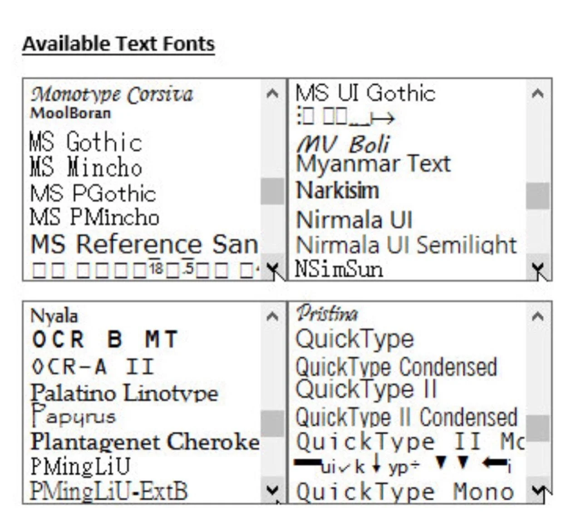
Task: Choose QuickType Condensed font
Action: coord(396,367)
